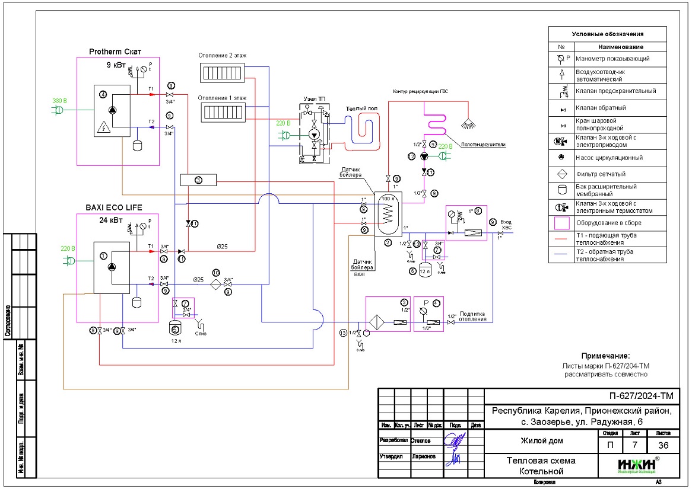Click the pink Оборудование в сборе swatch
This screenshot has height=489, width=692.
click(561, 223)
